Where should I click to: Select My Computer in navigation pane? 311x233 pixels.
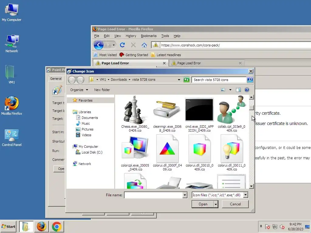(x=88, y=147)
